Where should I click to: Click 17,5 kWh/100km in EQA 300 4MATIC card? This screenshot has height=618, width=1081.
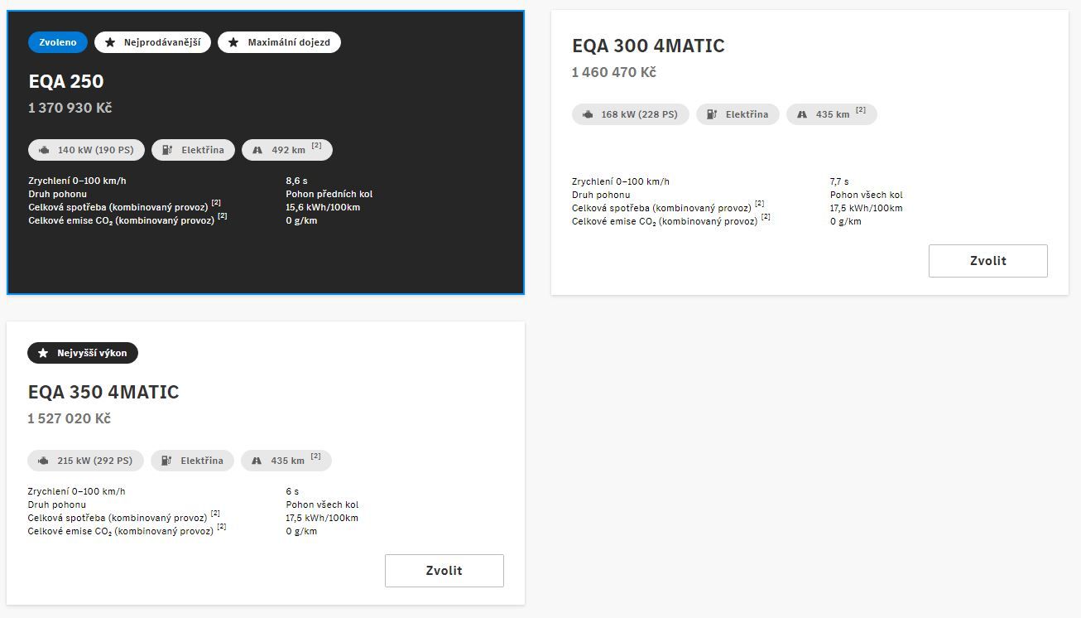867,208
